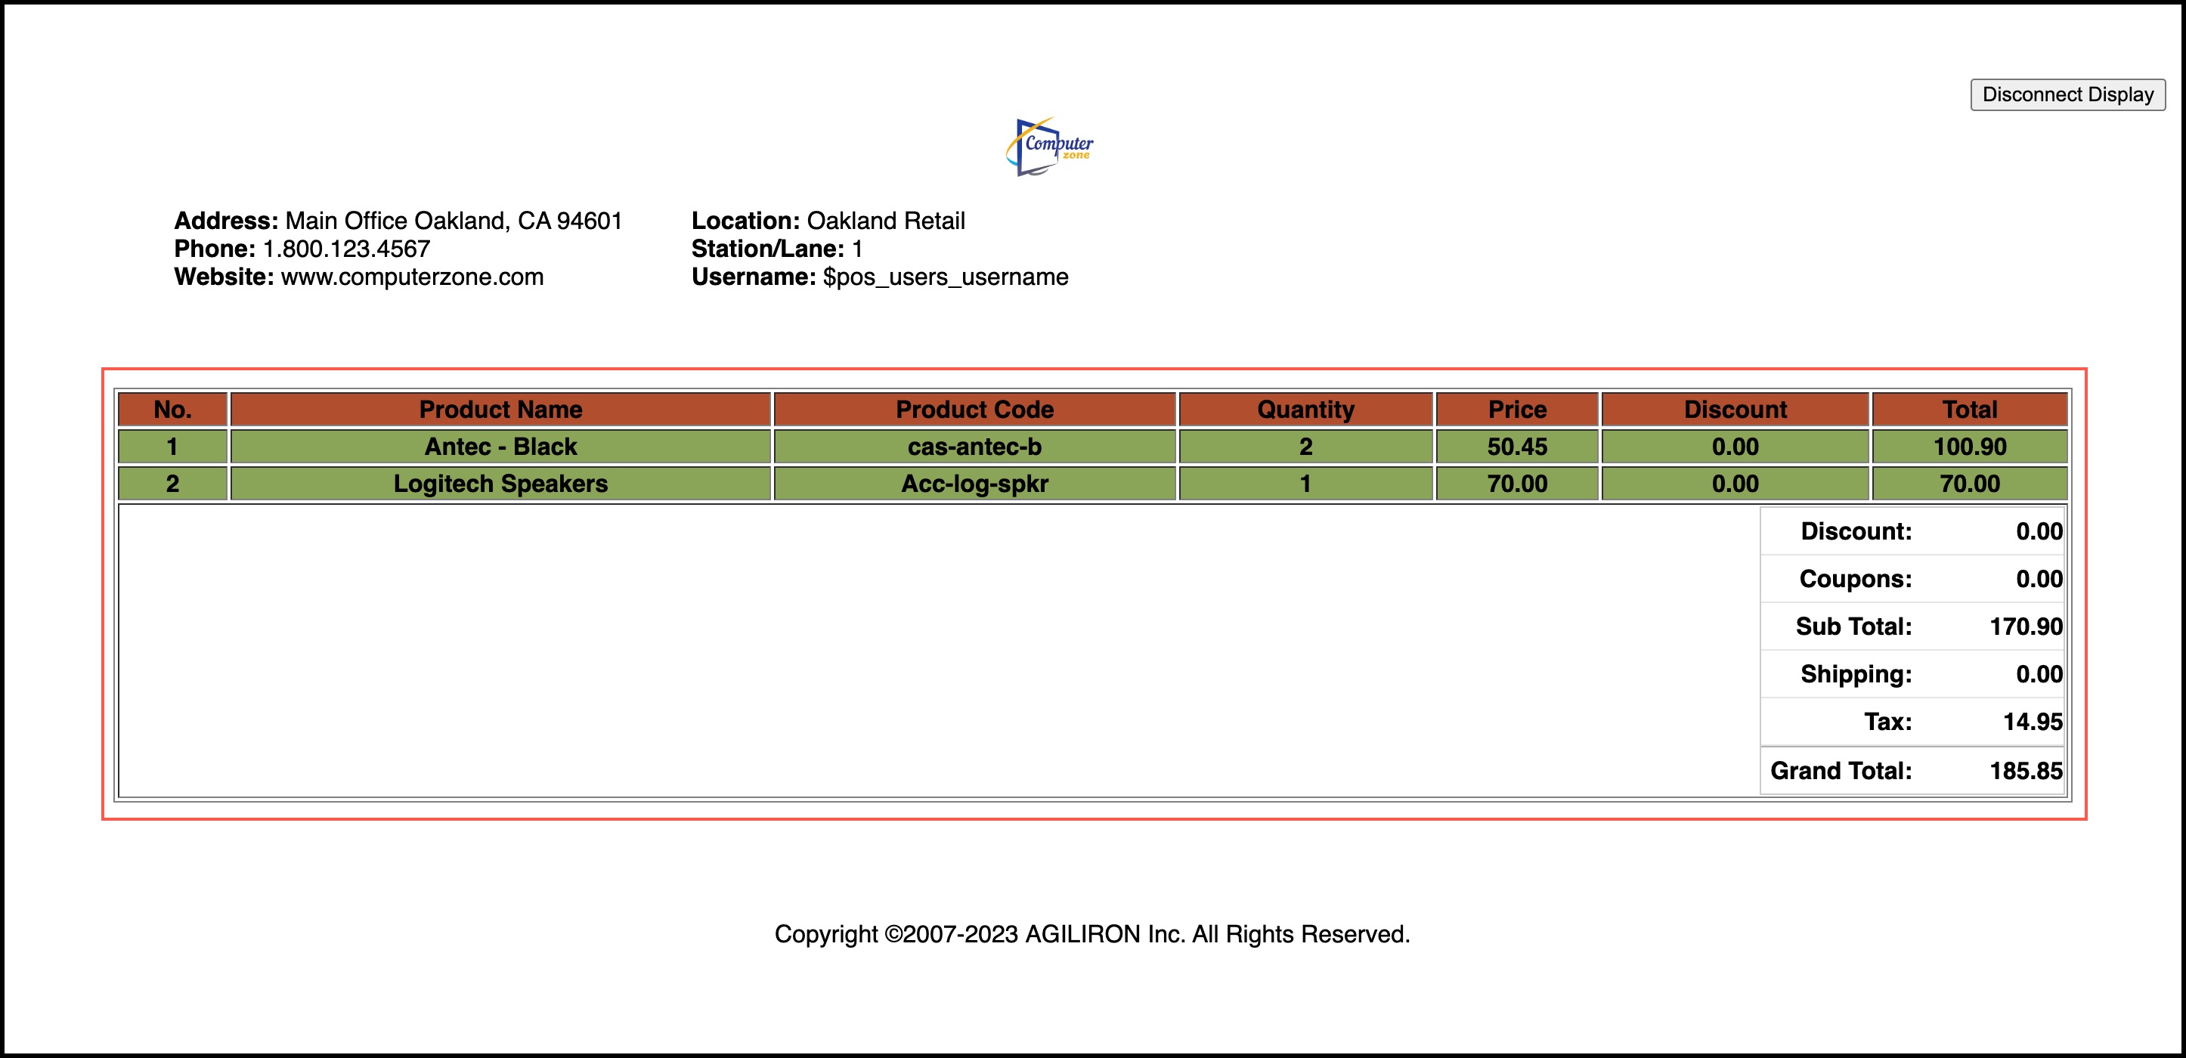The width and height of the screenshot is (2186, 1058).
Task: Click the cas-antec-b product code cell
Action: click(x=974, y=447)
